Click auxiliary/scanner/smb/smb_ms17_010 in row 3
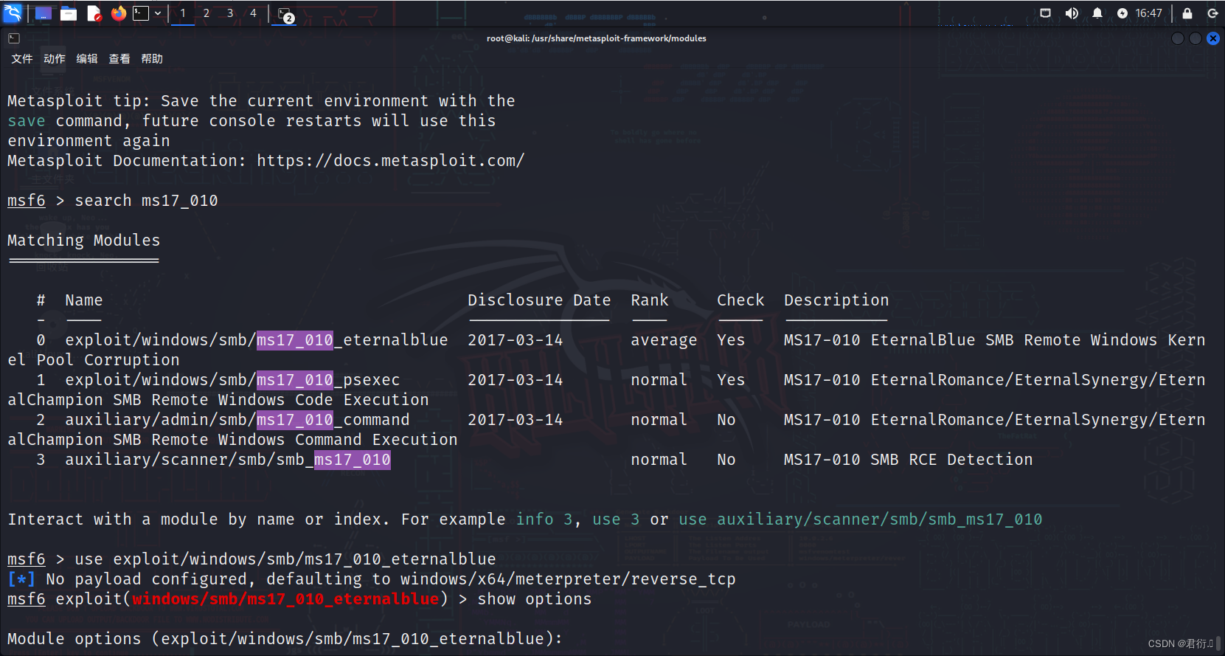This screenshot has width=1225, height=656. click(x=228, y=460)
